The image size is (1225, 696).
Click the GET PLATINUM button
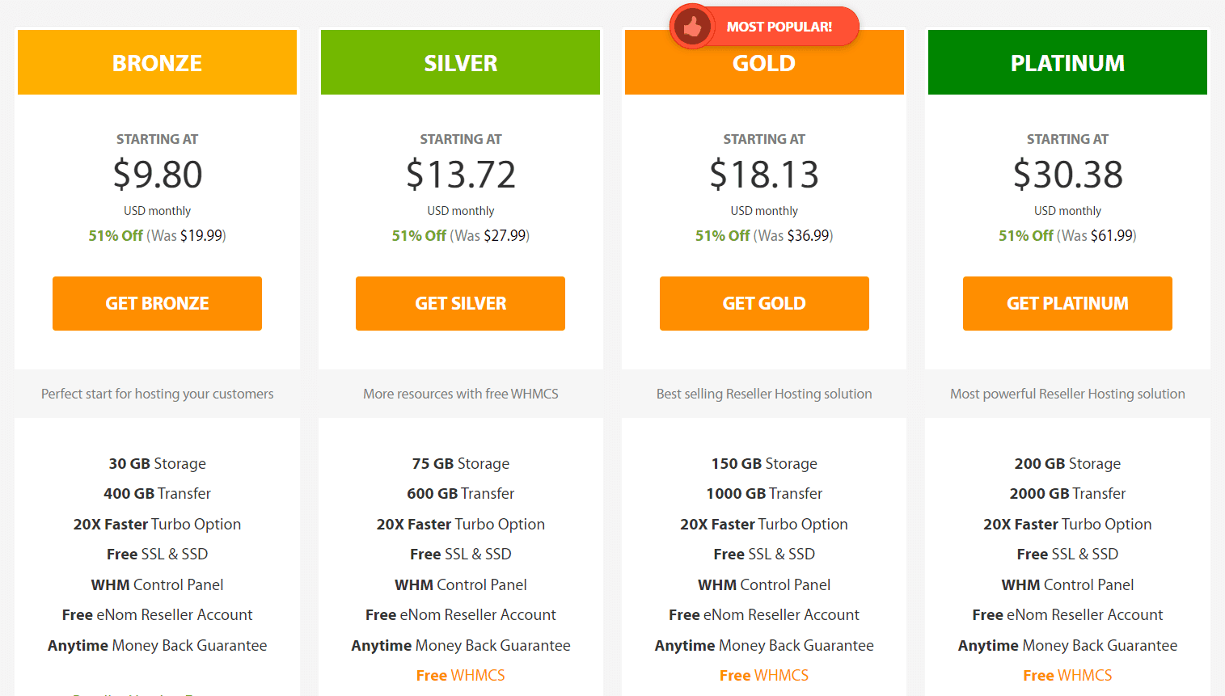(x=1067, y=303)
